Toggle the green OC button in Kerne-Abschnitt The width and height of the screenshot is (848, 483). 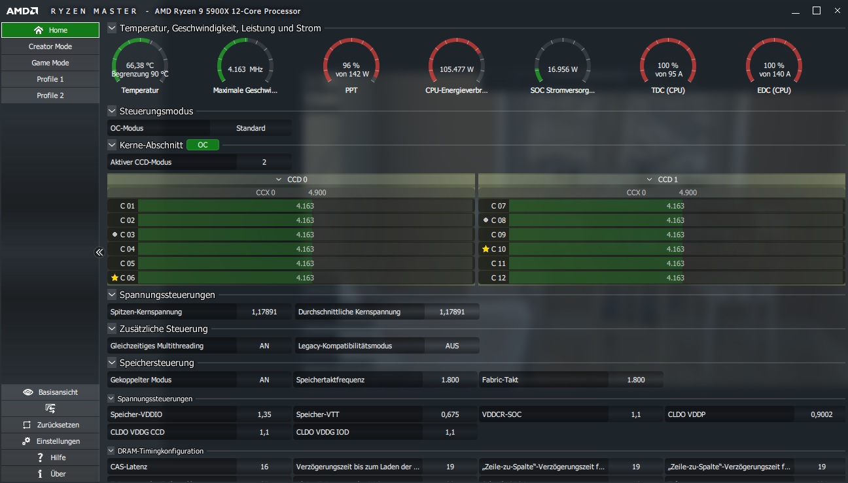point(203,145)
